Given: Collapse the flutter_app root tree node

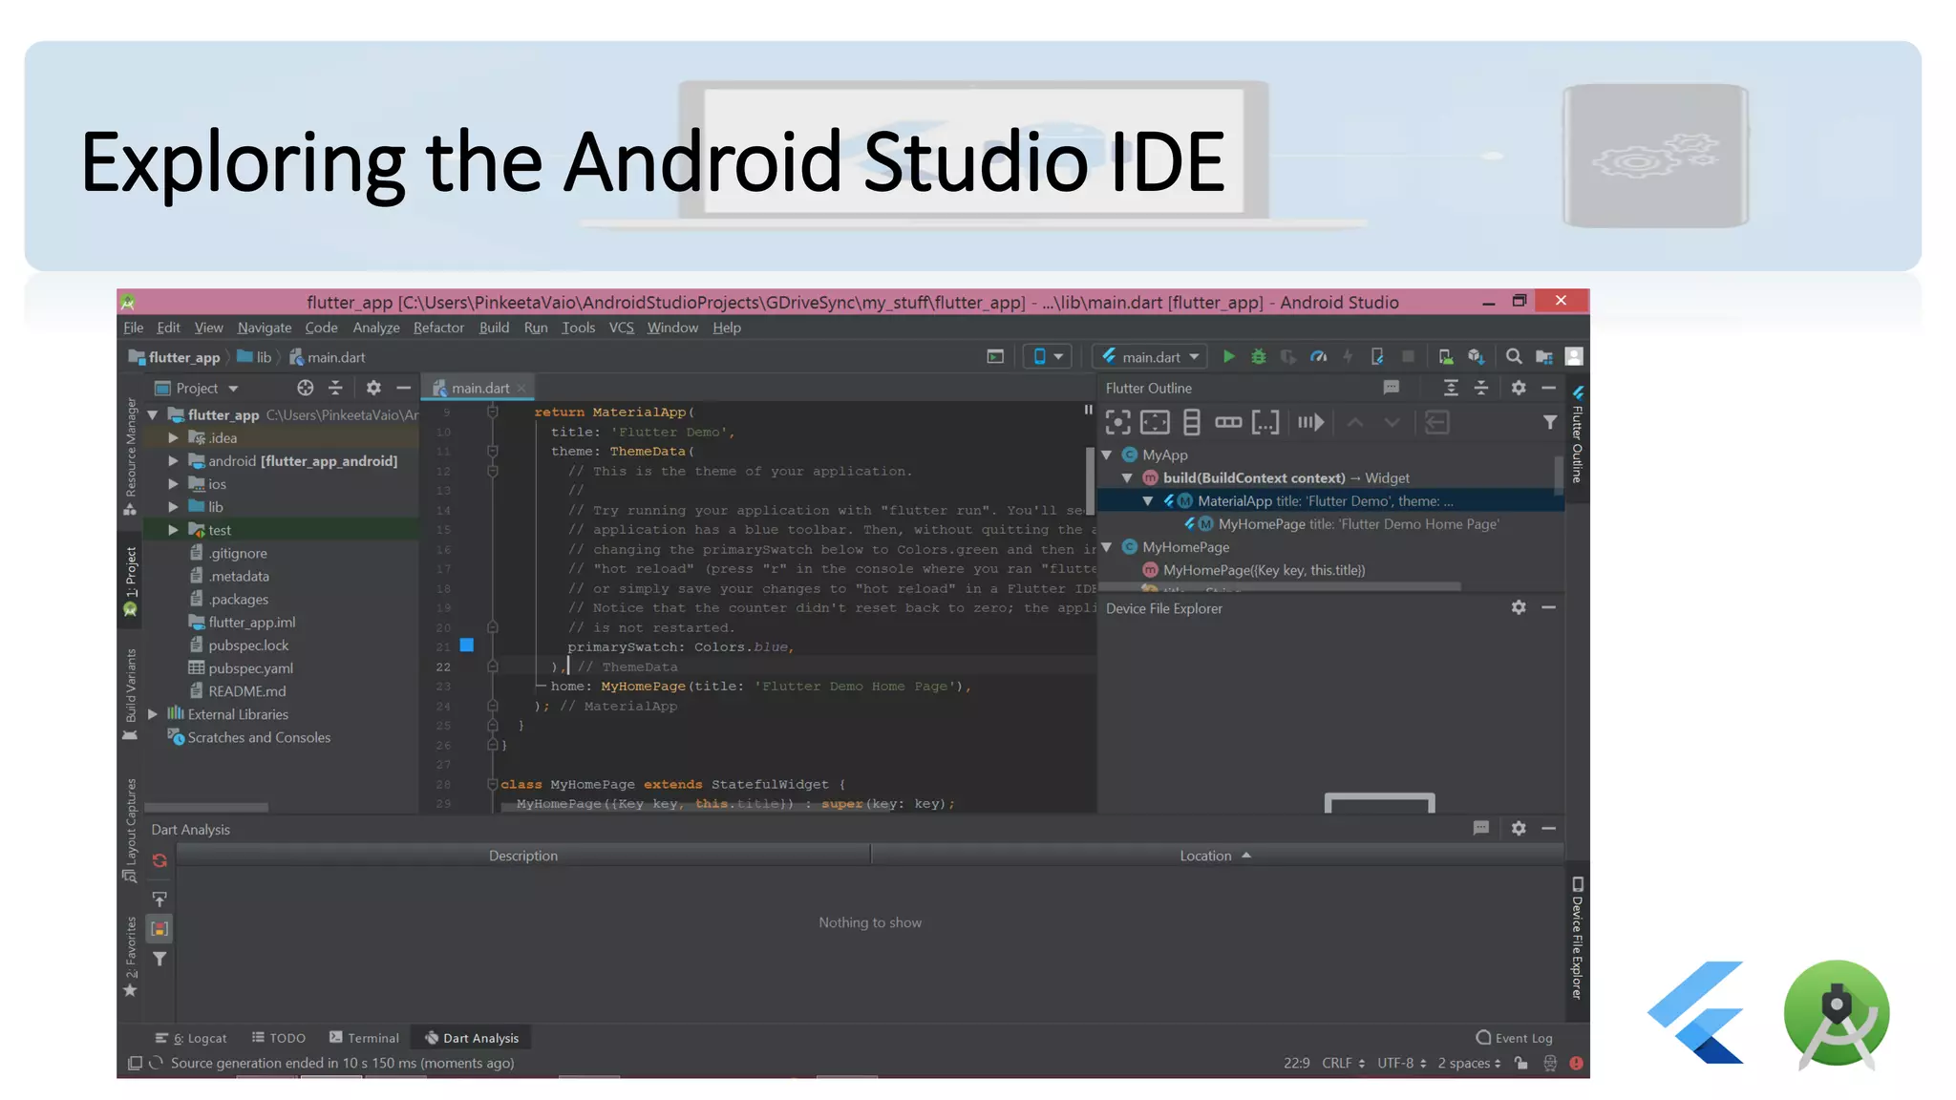Looking at the screenshot, I should pos(153,414).
